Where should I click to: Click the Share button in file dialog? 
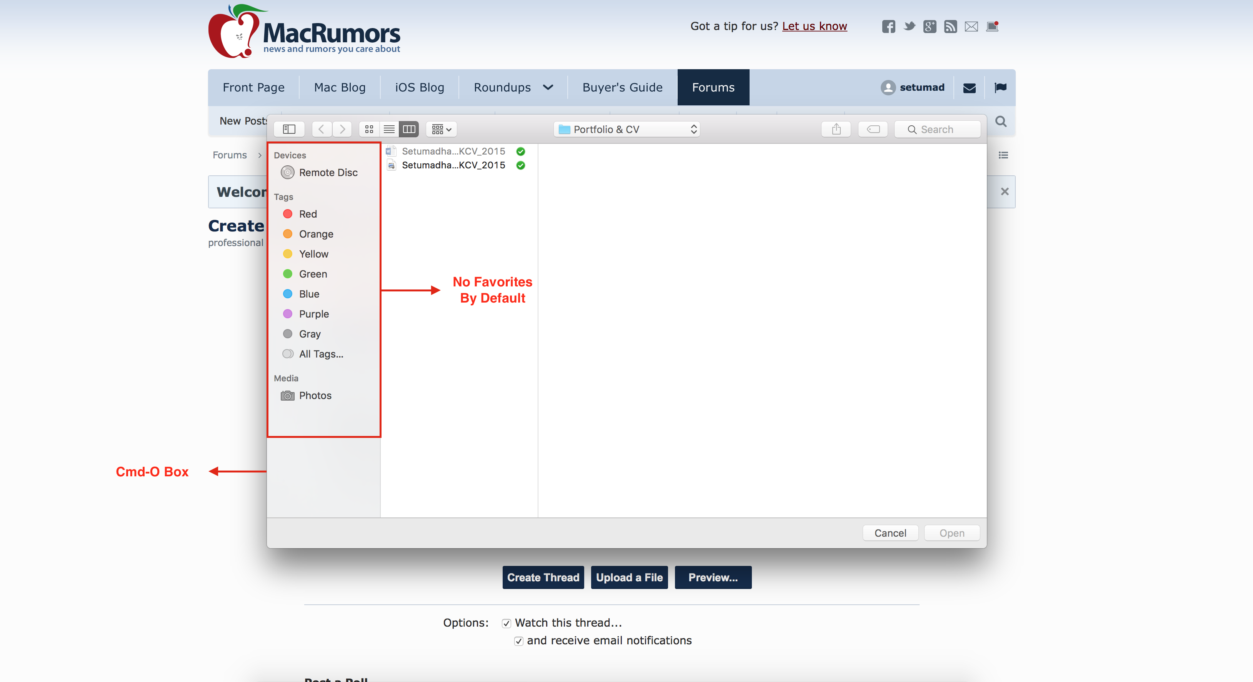tap(836, 129)
